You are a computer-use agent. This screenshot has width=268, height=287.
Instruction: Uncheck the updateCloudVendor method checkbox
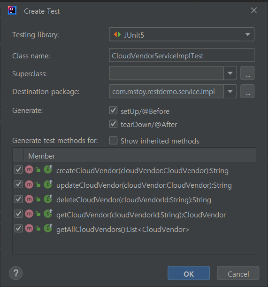[18, 184]
